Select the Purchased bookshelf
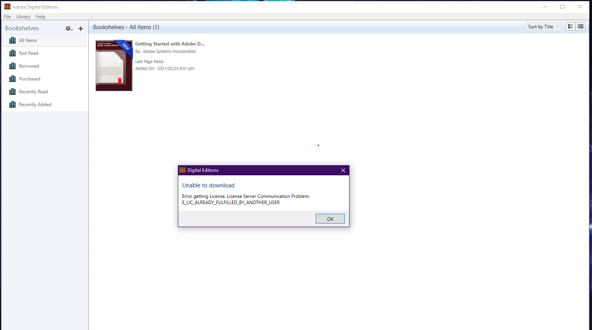The width and height of the screenshot is (592, 330). (44, 79)
